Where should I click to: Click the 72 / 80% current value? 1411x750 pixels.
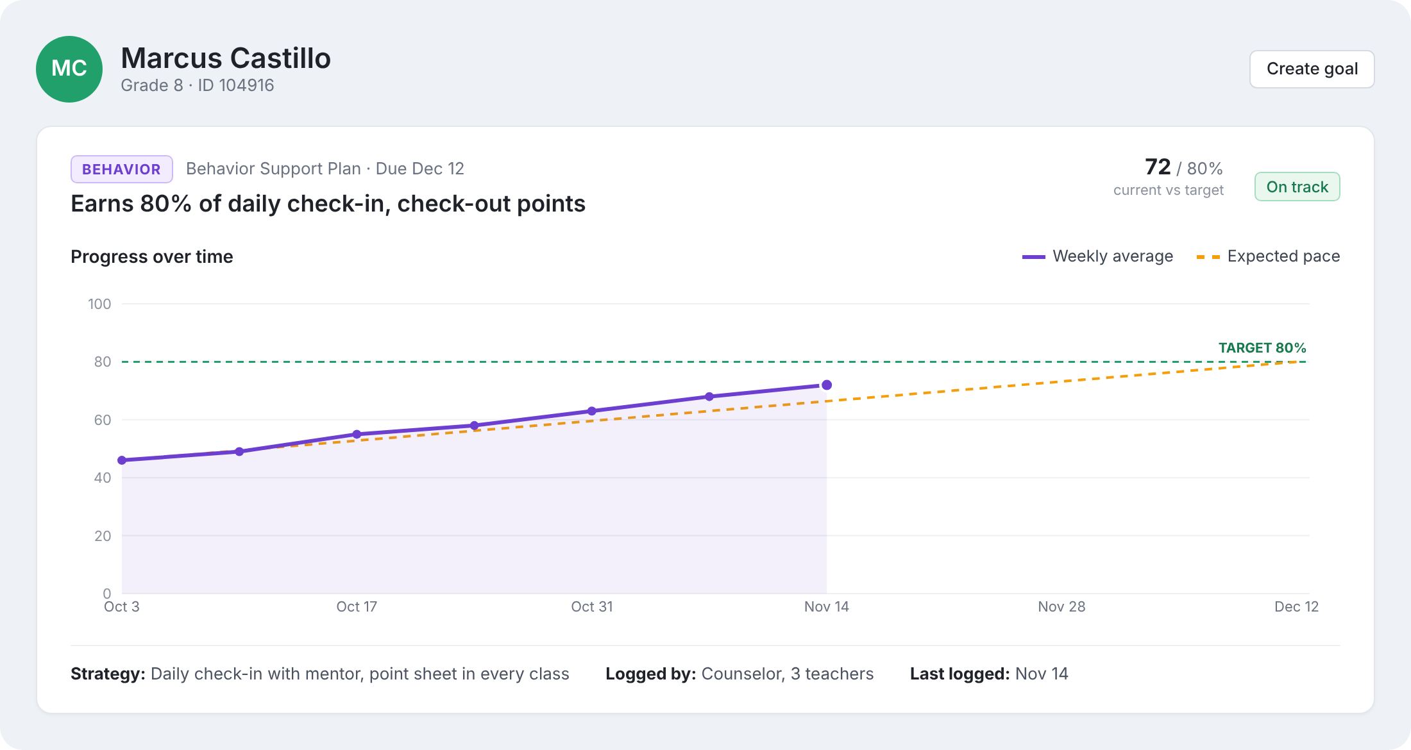tap(1184, 167)
